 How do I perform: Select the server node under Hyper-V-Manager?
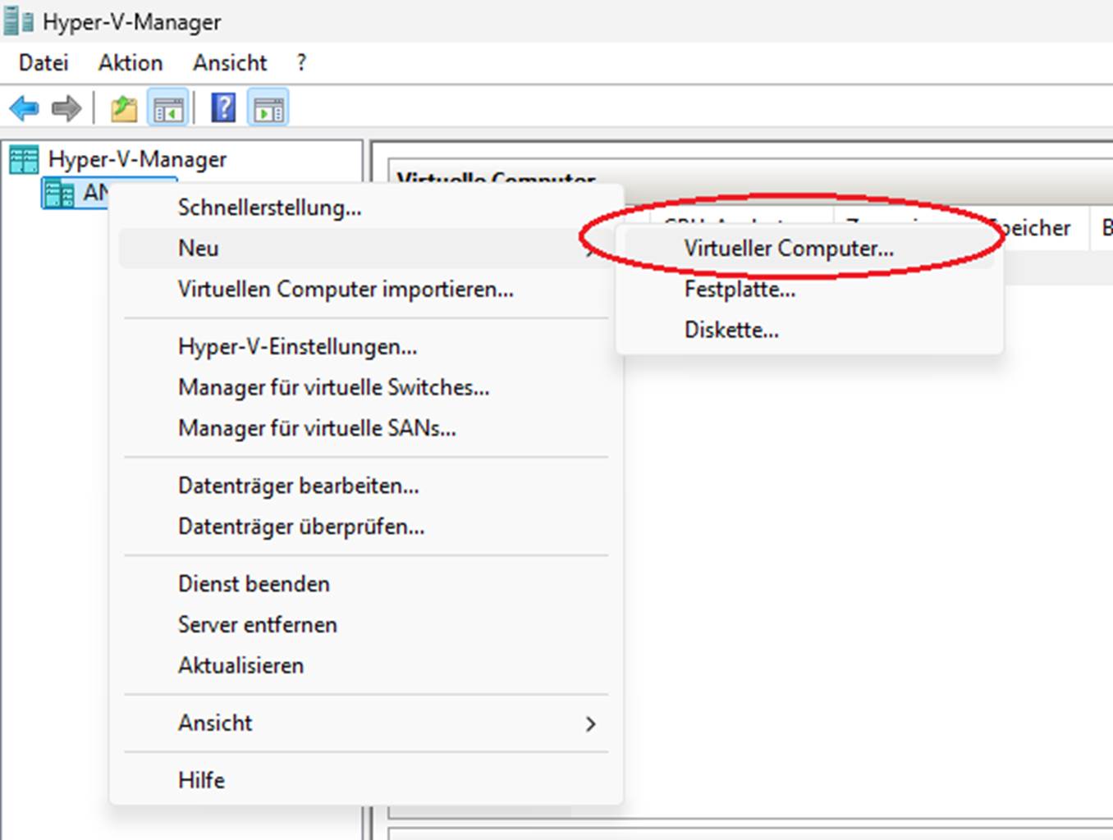click(76, 193)
